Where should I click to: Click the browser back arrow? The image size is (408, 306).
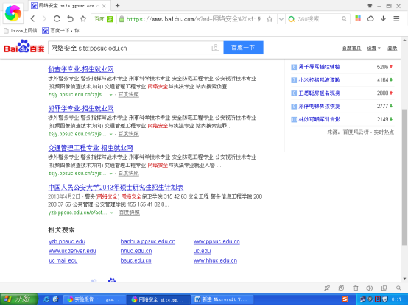click(33, 18)
